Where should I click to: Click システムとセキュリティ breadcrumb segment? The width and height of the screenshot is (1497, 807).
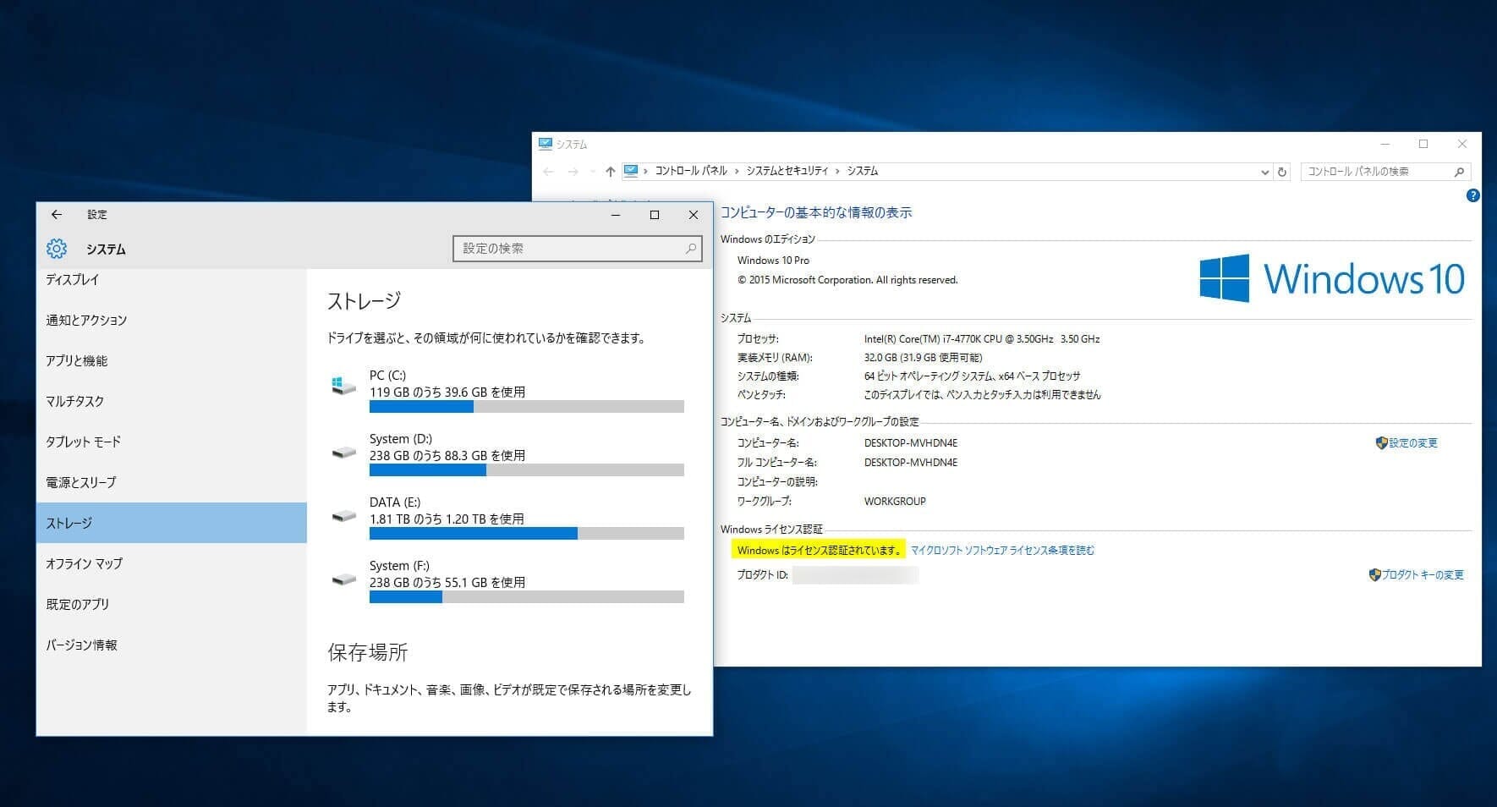[x=787, y=171]
